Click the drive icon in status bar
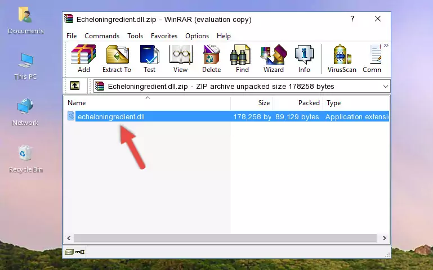 pyautogui.click(x=69, y=252)
